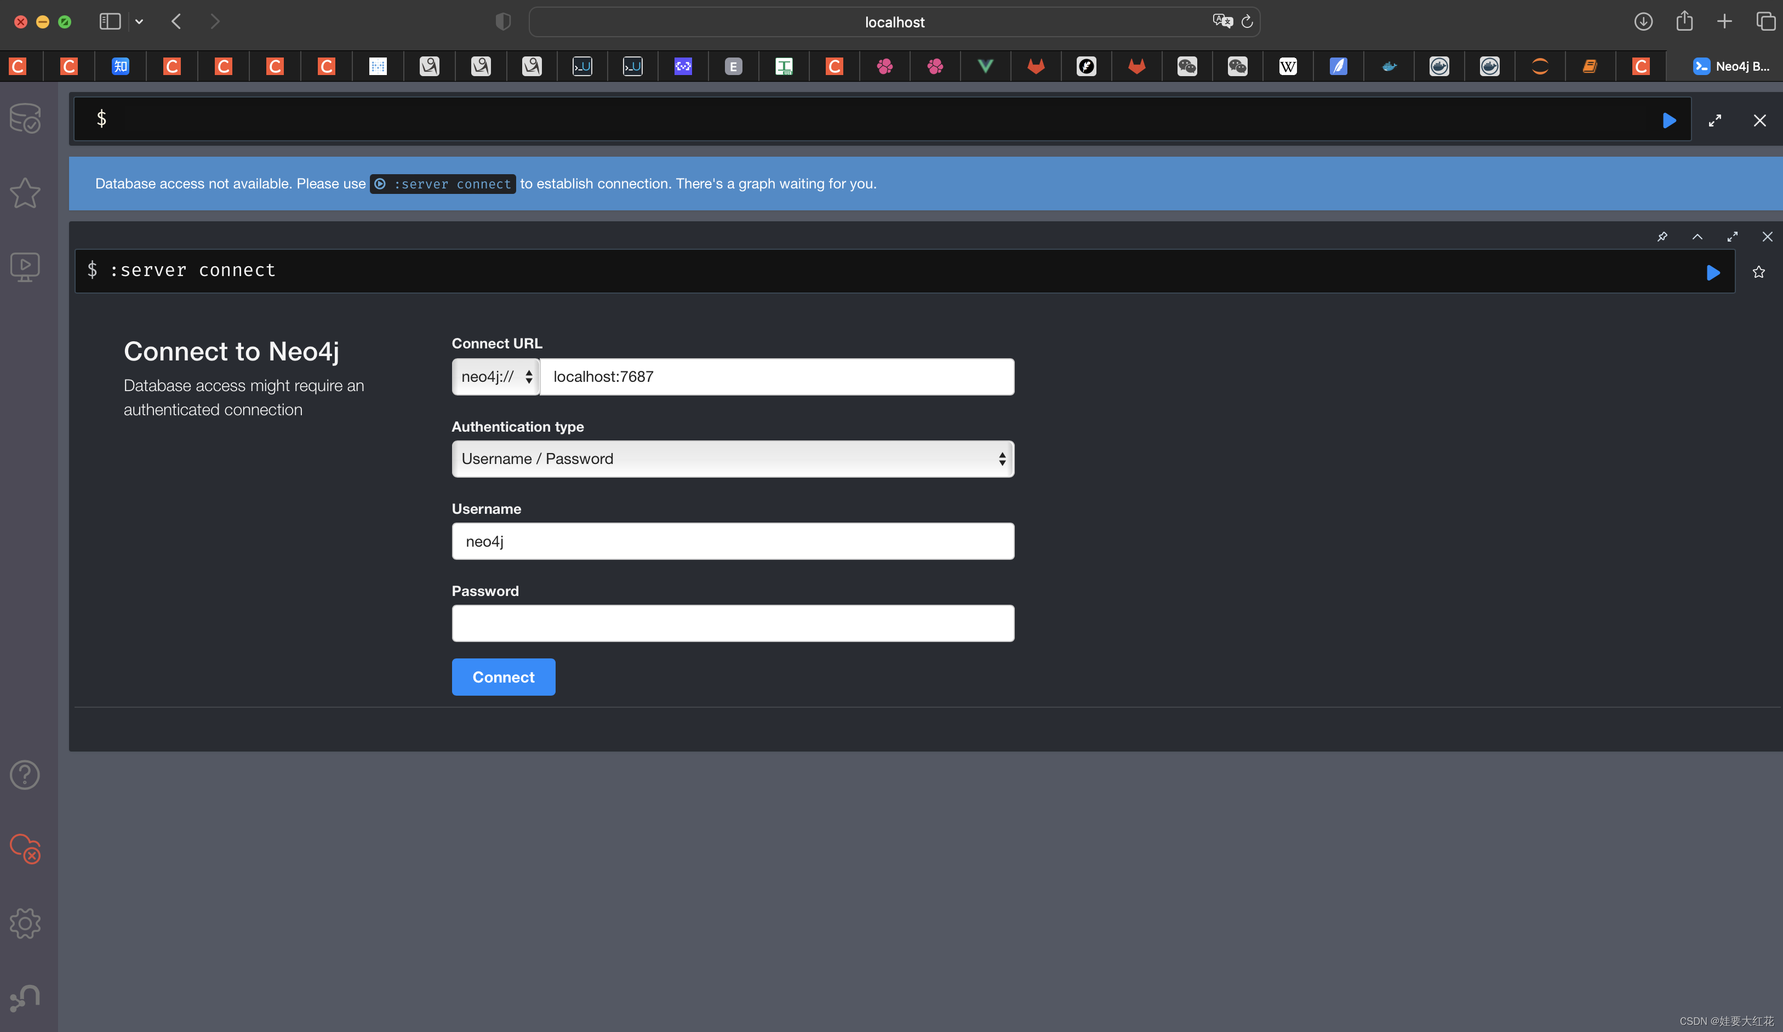
Task: Switch to the purple E tab
Action: [x=733, y=66]
